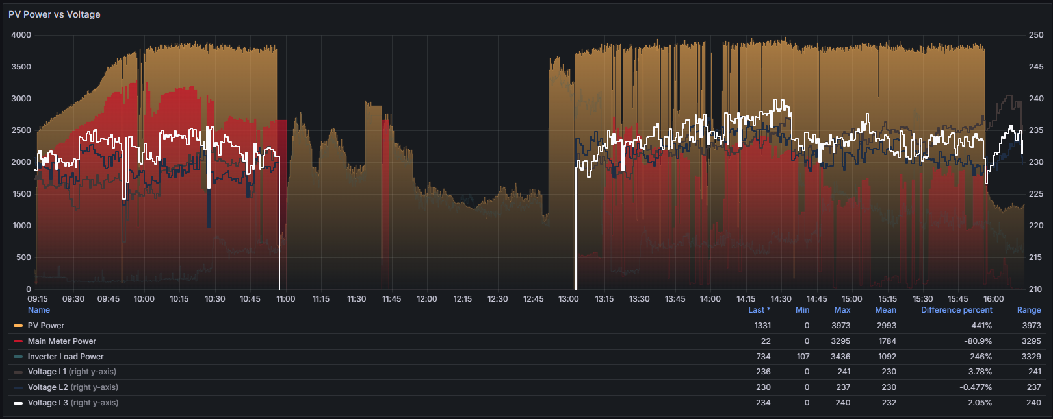
Task: Click Inverter Load Power difference 246%
Action: tap(981, 357)
